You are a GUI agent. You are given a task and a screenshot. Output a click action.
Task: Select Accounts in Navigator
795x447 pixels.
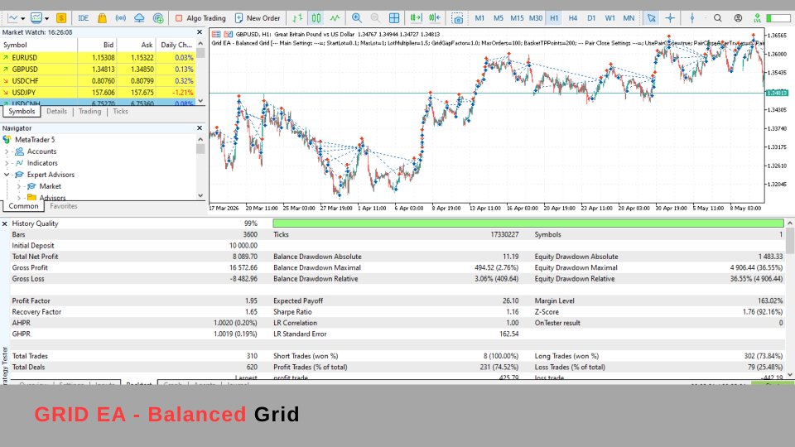[x=41, y=151]
